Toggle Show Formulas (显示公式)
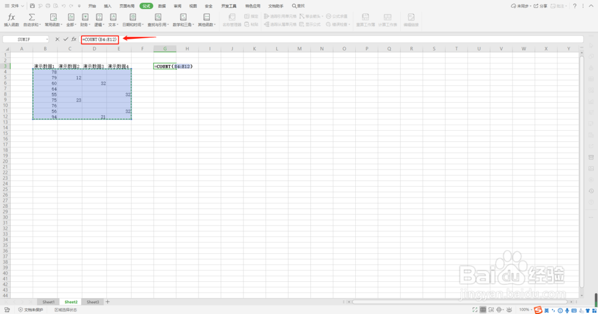The width and height of the screenshot is (598, 314). point(310,24)
